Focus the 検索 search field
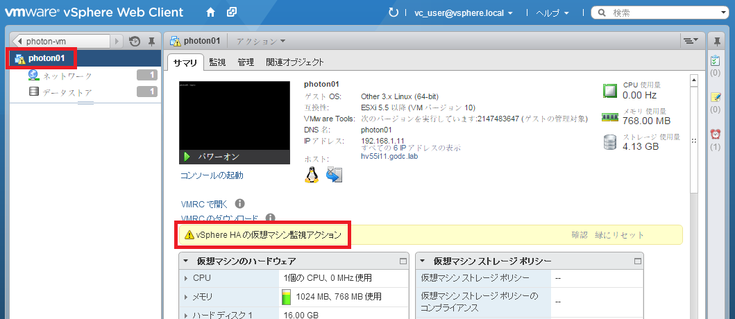This screenshot has width=735, height=319. coord(661,13)
